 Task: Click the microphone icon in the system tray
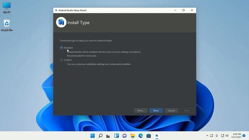[217, 136]
